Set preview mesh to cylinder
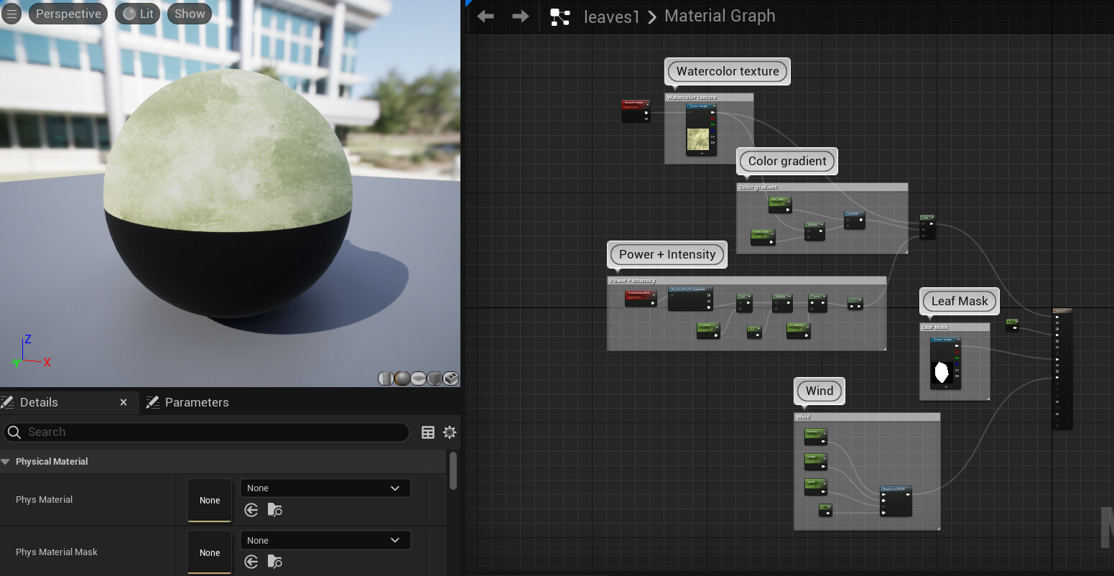 coord(386,378)
